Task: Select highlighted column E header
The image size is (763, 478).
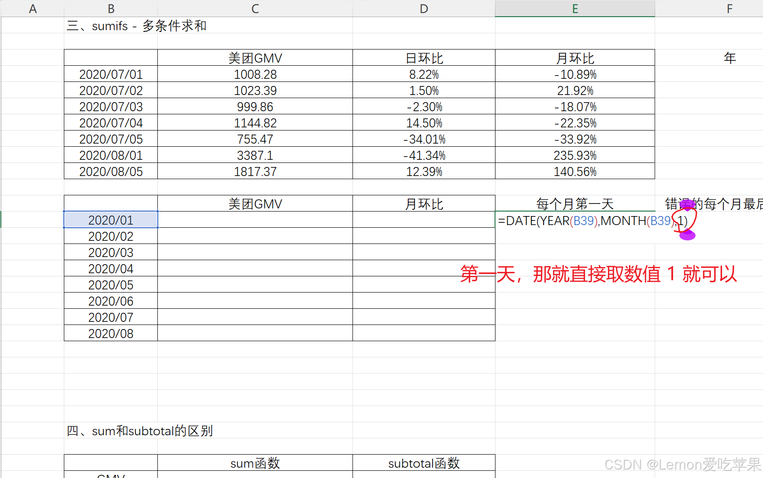Action: (x=575, y=9)
